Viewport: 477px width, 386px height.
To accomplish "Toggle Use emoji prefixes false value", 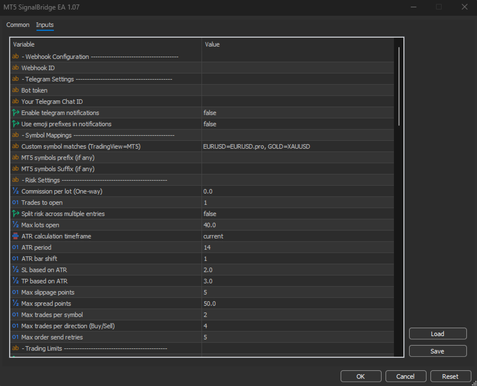I will tap(298, 124).
